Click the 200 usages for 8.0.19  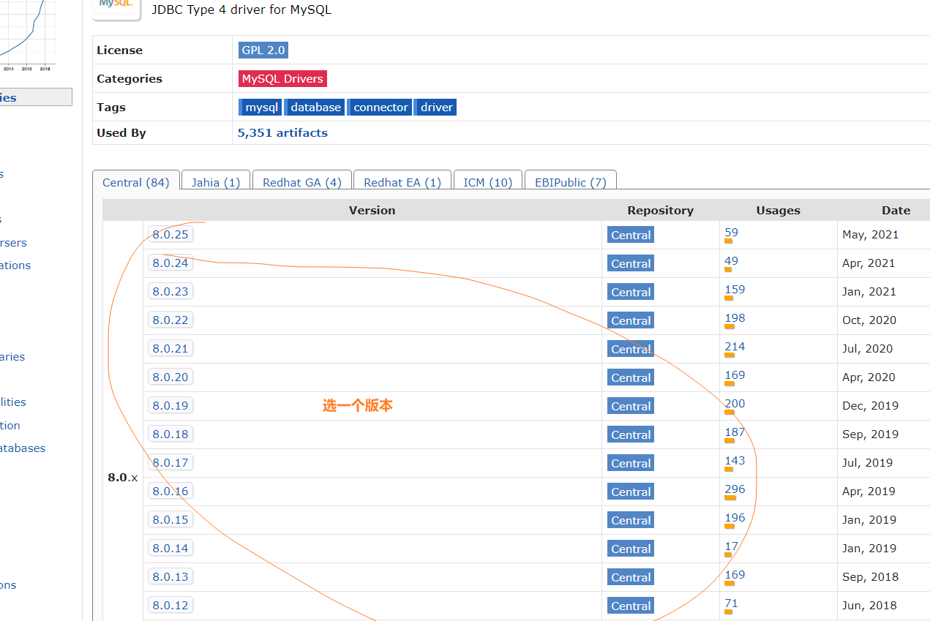(735, 404)
